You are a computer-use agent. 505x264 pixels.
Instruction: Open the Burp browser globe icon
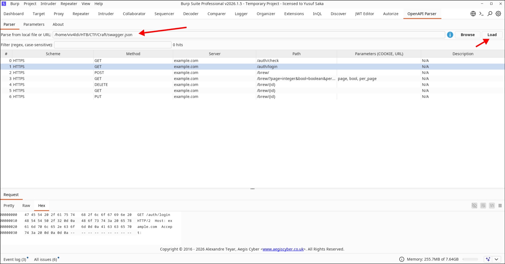(473, 14)
